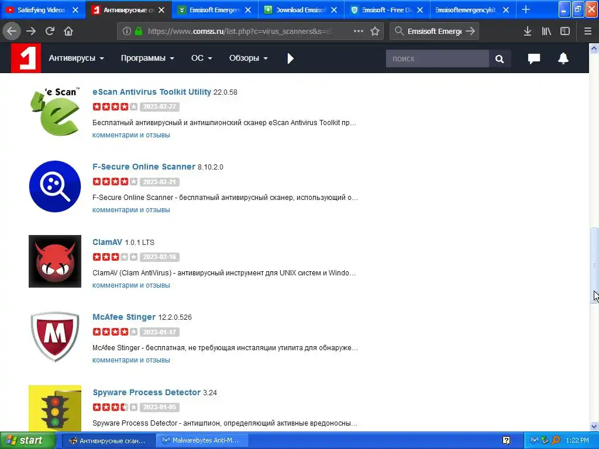
Task: Click the Spyware Process Detector traffic light
Action: click(x=55, y=408)
